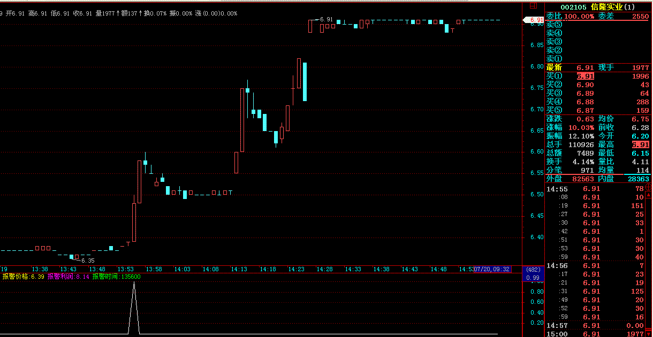Click the 前收 previous close 6.28
The height and width of the screenshot is (337, 653).
click(x=640, y=127)
